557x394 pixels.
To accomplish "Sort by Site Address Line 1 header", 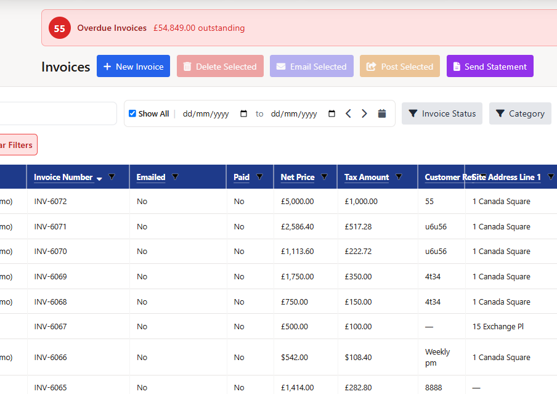I will [506, 177].
